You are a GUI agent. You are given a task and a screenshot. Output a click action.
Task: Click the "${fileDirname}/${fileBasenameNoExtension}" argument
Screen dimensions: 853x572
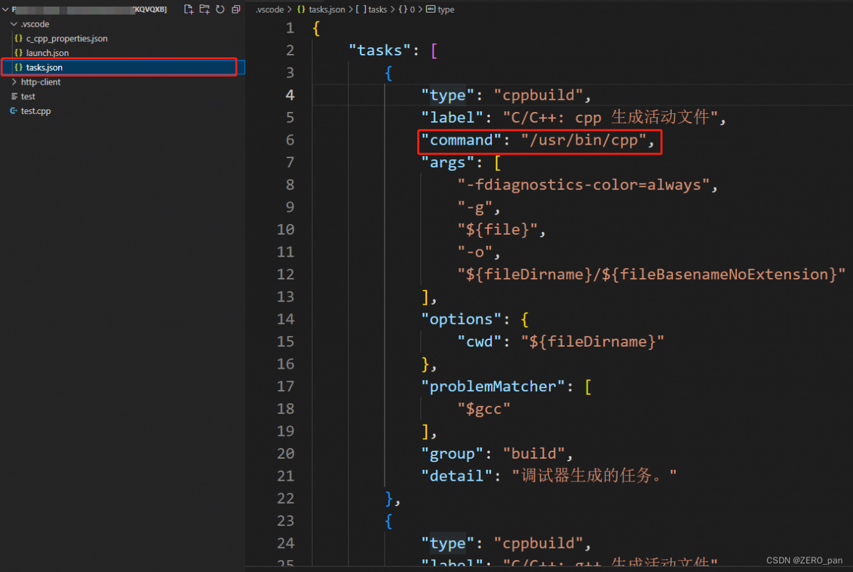point(651,275)
